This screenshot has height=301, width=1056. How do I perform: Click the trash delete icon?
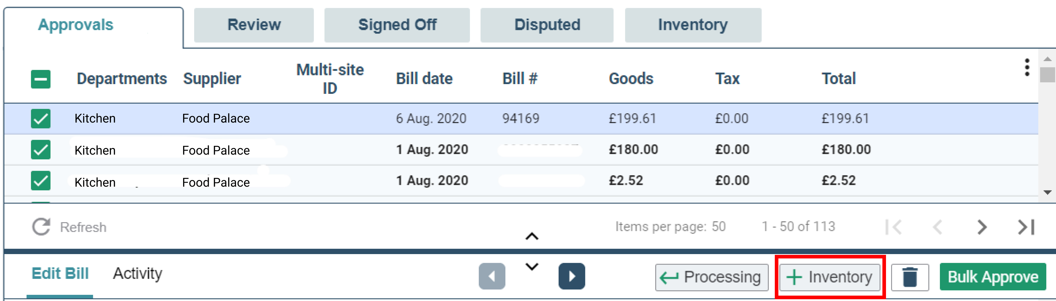tap(910, 277)
